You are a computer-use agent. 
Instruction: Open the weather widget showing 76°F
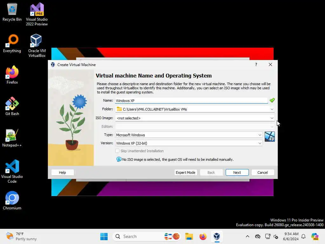[21, 236]
